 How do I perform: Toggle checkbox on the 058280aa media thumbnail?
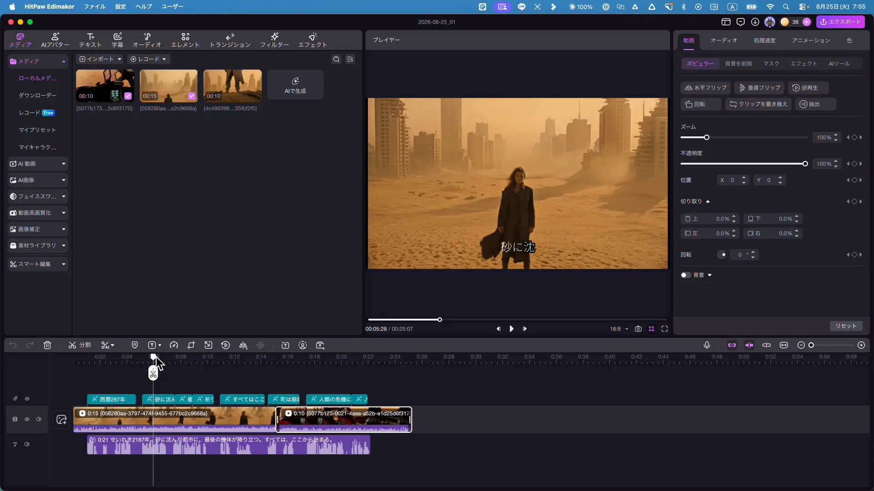pyautogui.click(x=192, y=96)
